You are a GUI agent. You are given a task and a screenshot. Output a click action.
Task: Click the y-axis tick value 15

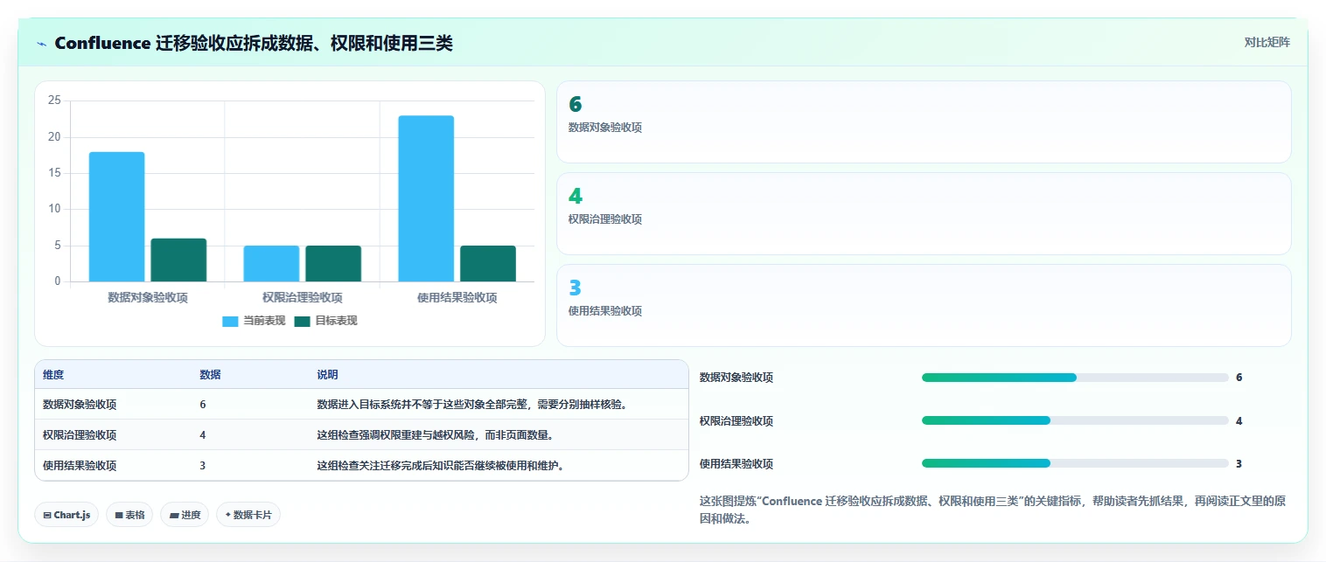(54, 173)
